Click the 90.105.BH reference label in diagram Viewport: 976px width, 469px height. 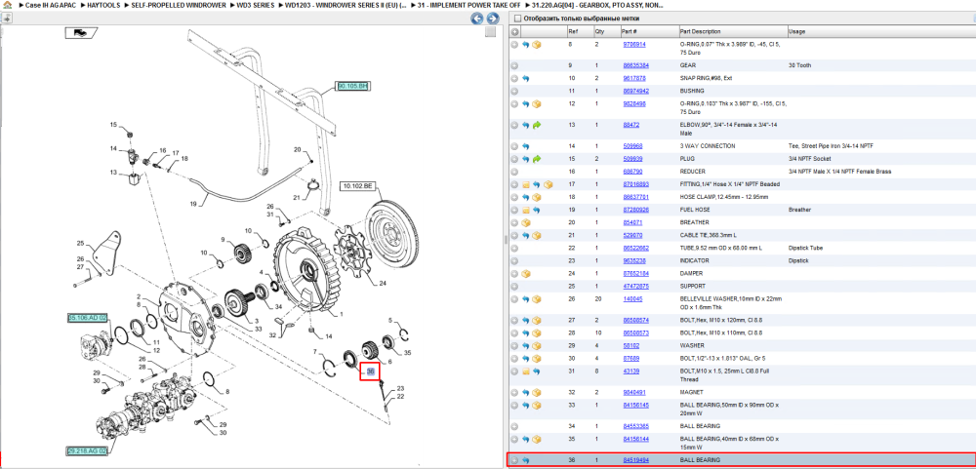(x=353, y=87)
